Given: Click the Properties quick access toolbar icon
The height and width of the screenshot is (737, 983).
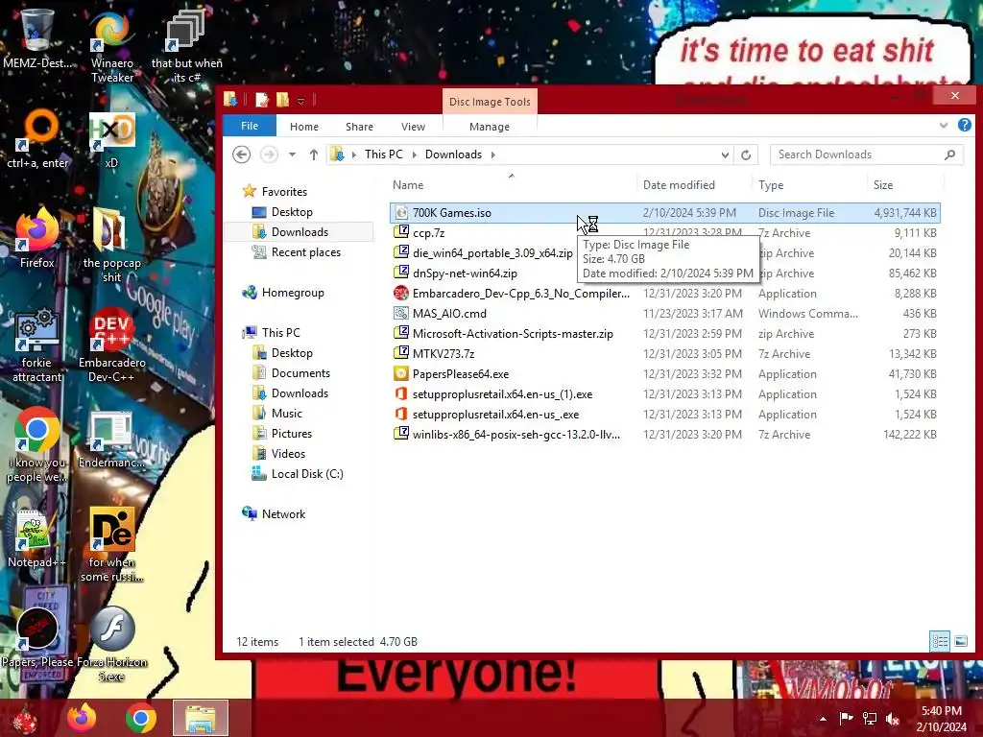Looking at the screenshot, I should point(262,100).
